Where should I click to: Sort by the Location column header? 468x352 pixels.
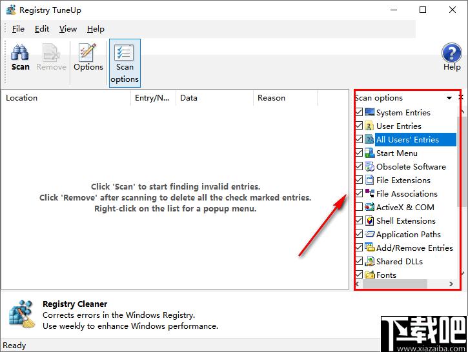66,98
